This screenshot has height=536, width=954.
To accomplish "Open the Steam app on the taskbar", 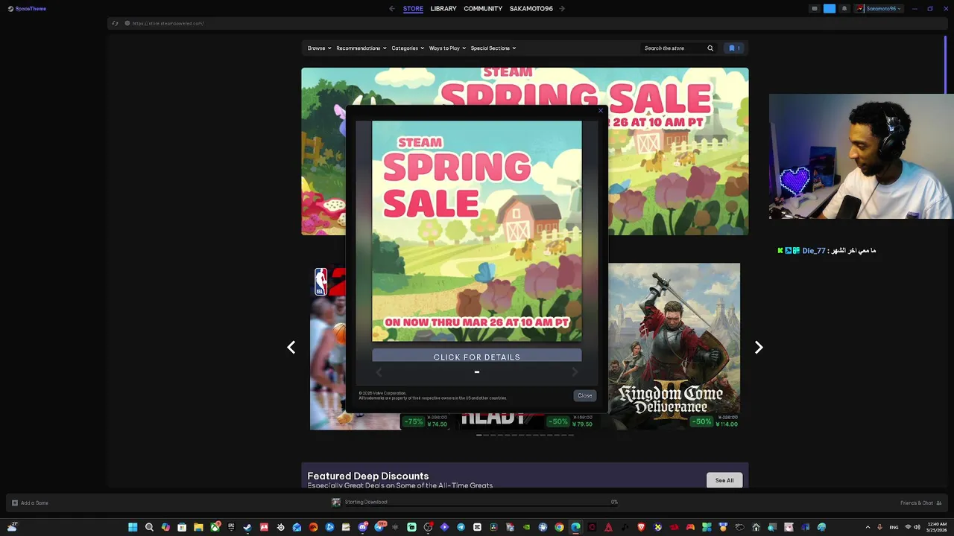I will [x=247, y=527].
